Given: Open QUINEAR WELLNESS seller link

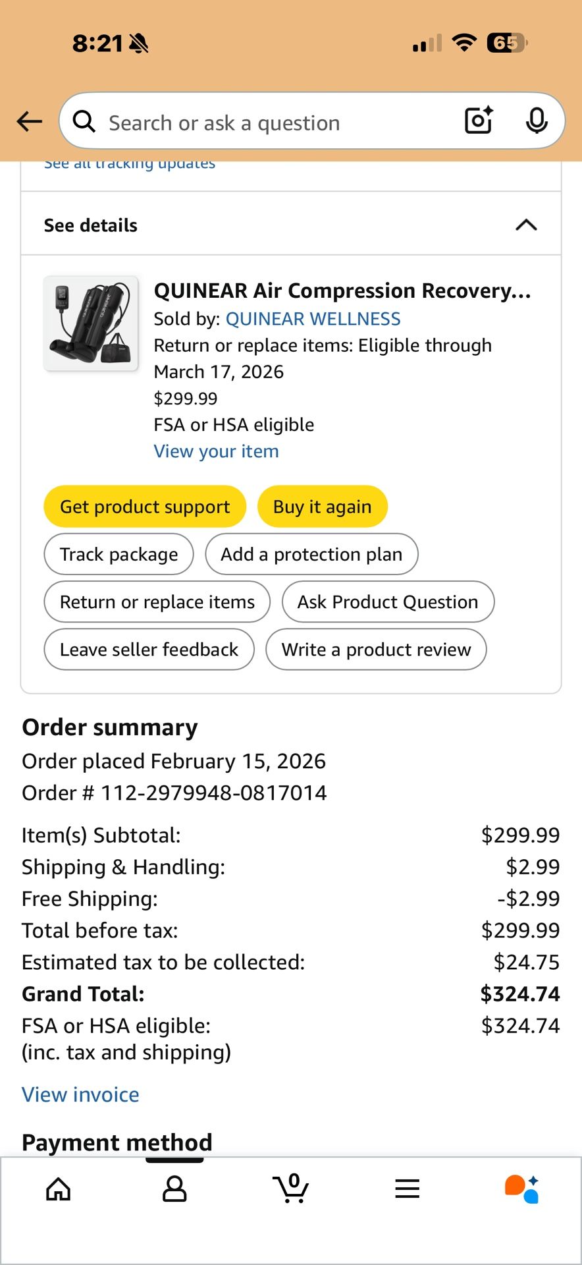Looking at the screenshot, I should (x=313, y=319).
